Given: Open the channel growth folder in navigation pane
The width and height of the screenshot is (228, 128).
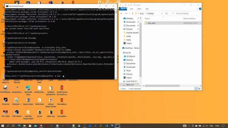Looking at the screenshot, I should [132, 33].
